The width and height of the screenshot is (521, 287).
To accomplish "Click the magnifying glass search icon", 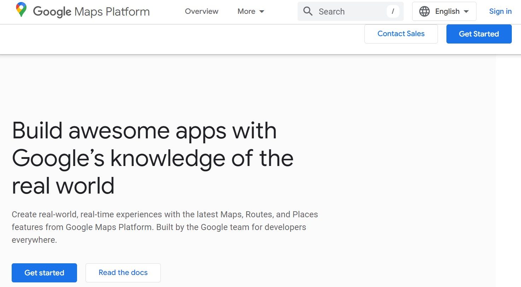I will [x=308, y=11].
